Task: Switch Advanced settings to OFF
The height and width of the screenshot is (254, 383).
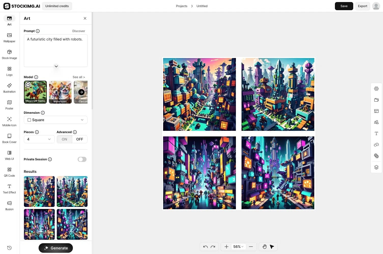Action: coord(79,139)
